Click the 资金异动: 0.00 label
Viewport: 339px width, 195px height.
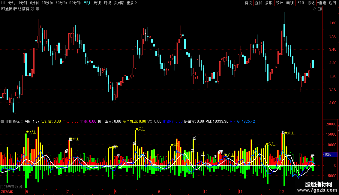click(134, 121)
